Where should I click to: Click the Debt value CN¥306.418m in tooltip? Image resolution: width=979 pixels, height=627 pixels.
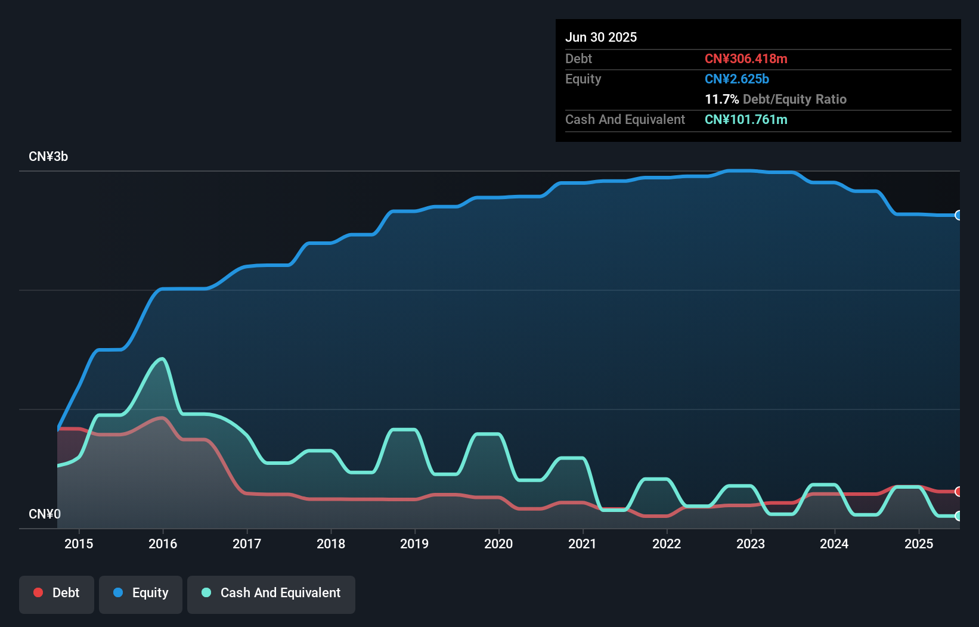[x=746, y=59]
